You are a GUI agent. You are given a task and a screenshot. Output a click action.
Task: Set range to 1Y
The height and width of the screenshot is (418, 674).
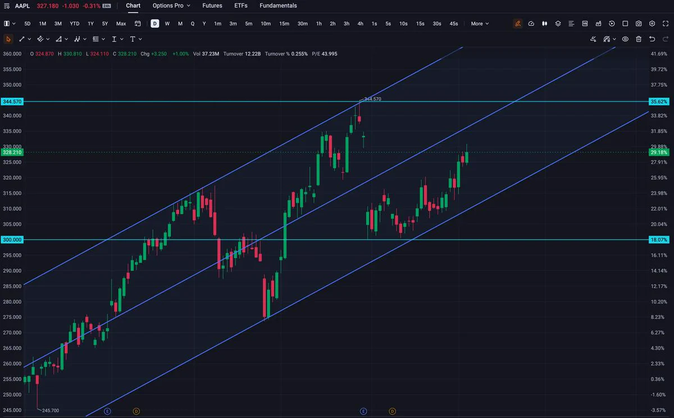[90, 24]
